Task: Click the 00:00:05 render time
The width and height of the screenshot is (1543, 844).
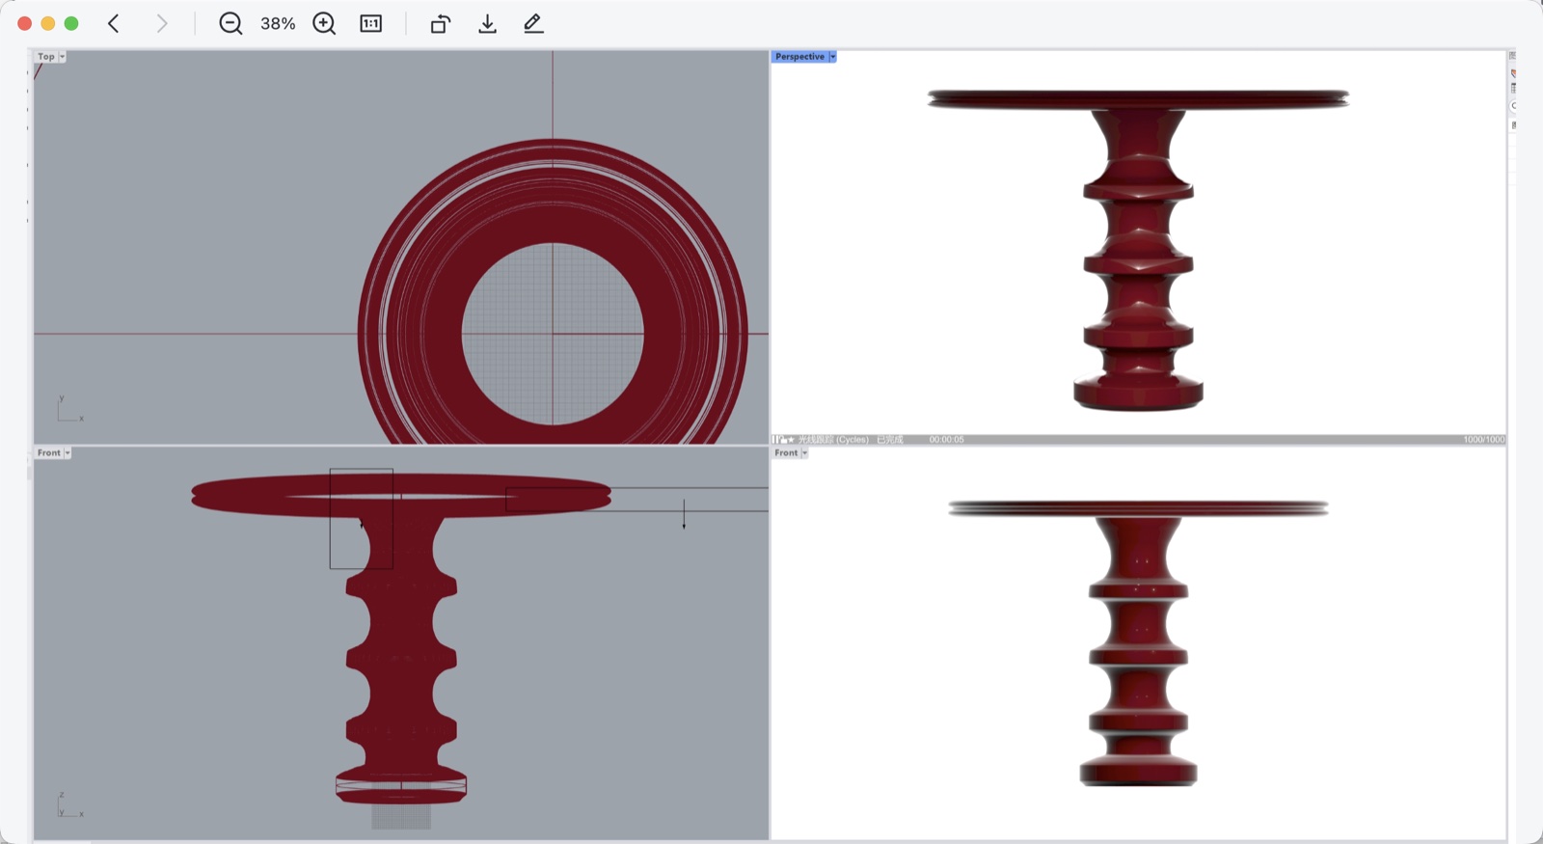Action: (x=946, y=440)
